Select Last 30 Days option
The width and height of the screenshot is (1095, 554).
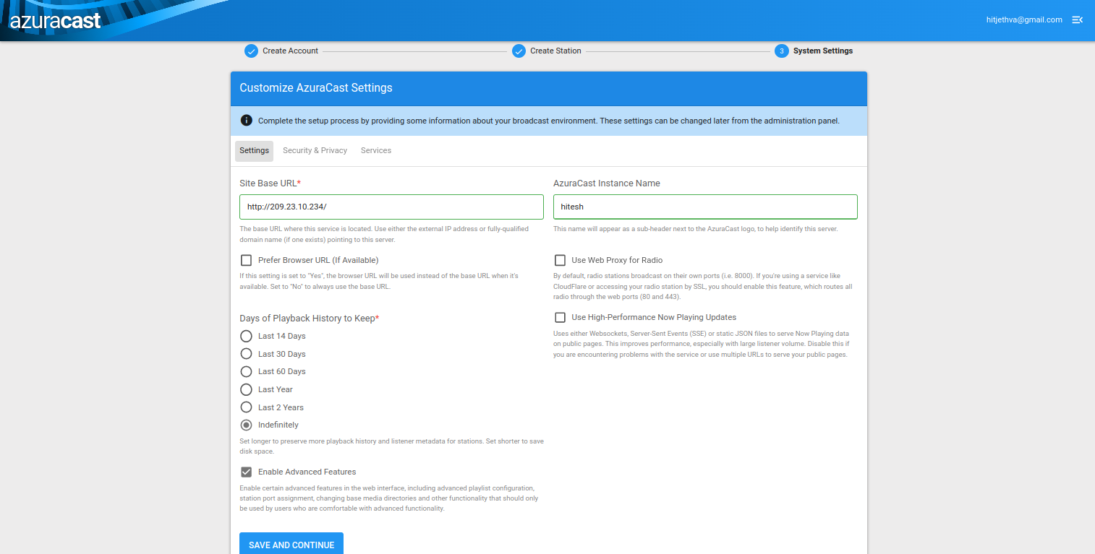(x=246, y=354)
